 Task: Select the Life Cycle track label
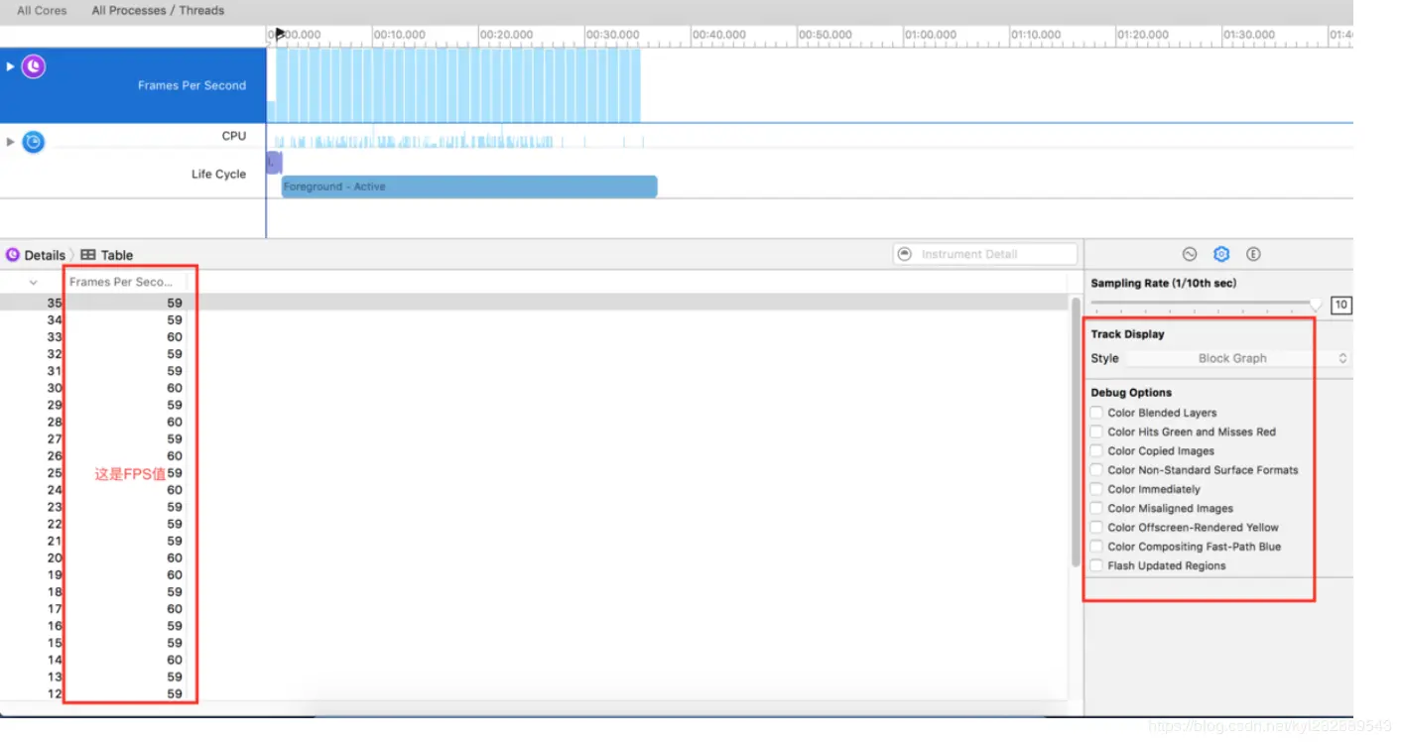(218, 174)
